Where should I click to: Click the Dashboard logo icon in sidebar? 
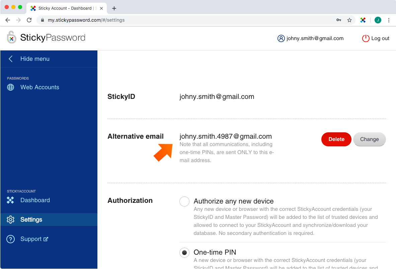click(x=10, y=200)
